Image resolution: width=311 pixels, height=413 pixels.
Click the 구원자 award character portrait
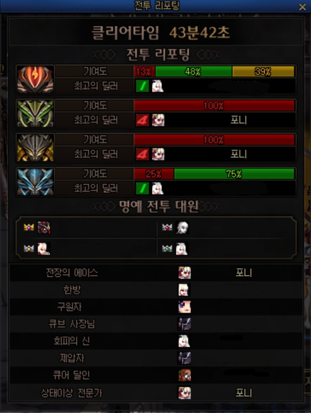click(185, 307)
